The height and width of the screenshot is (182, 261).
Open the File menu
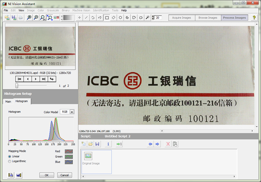6,10
